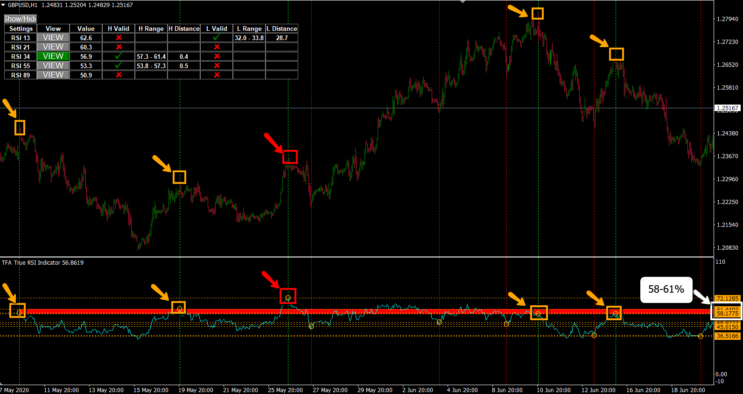The image size is (743, 394).
Task: Click RSI level label 72.1285
Action: point(728,298)
